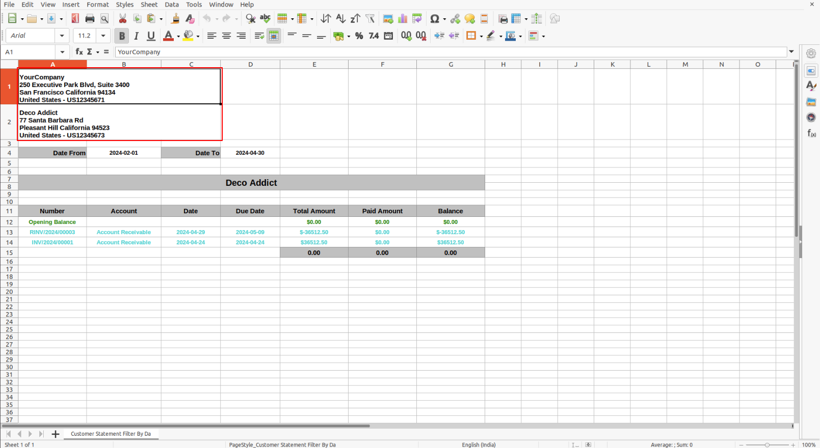This screenshot has height=448, width=820.
Task: Align text left
Action: (211, 36)
